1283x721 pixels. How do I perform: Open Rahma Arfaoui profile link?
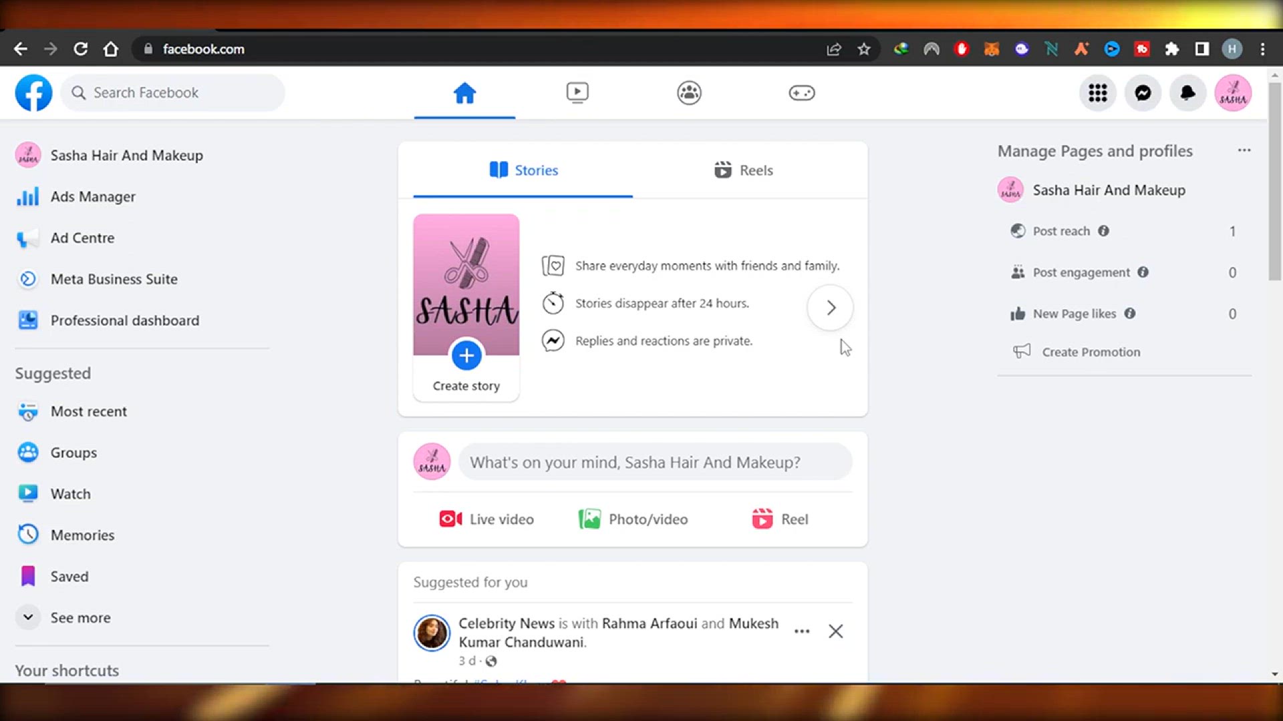[650, 624]
